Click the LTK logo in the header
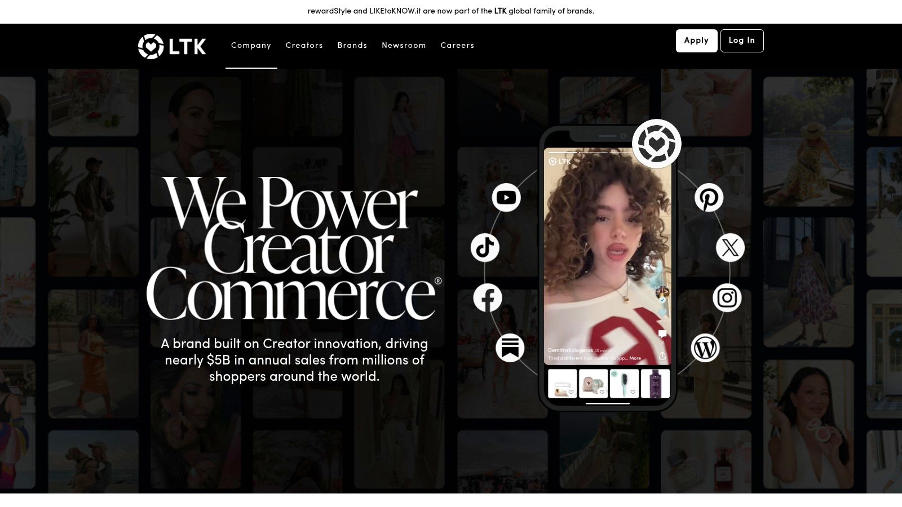Image resolution: width=902 pixels, height=507 pixels. coord(172,46)
